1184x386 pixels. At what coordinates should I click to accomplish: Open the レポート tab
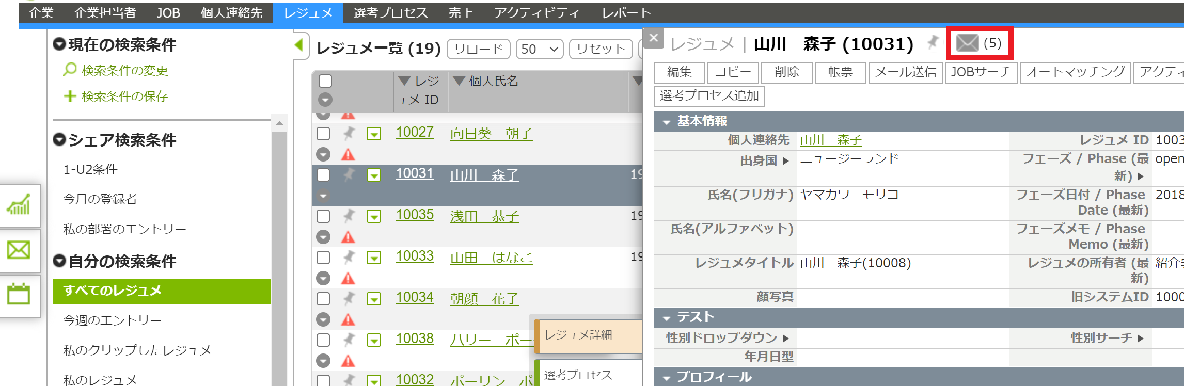tap(626, 13)
